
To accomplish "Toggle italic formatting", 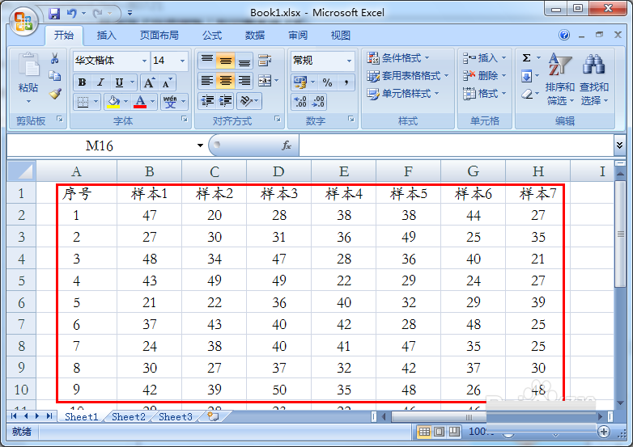I will click(x=100, y=82).
